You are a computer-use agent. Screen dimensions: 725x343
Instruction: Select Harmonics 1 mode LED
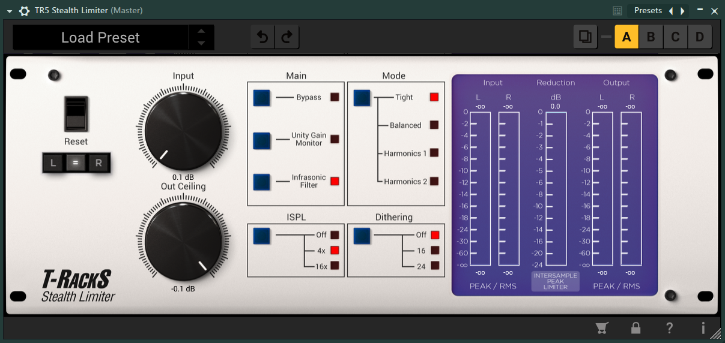tap(434, 153)
